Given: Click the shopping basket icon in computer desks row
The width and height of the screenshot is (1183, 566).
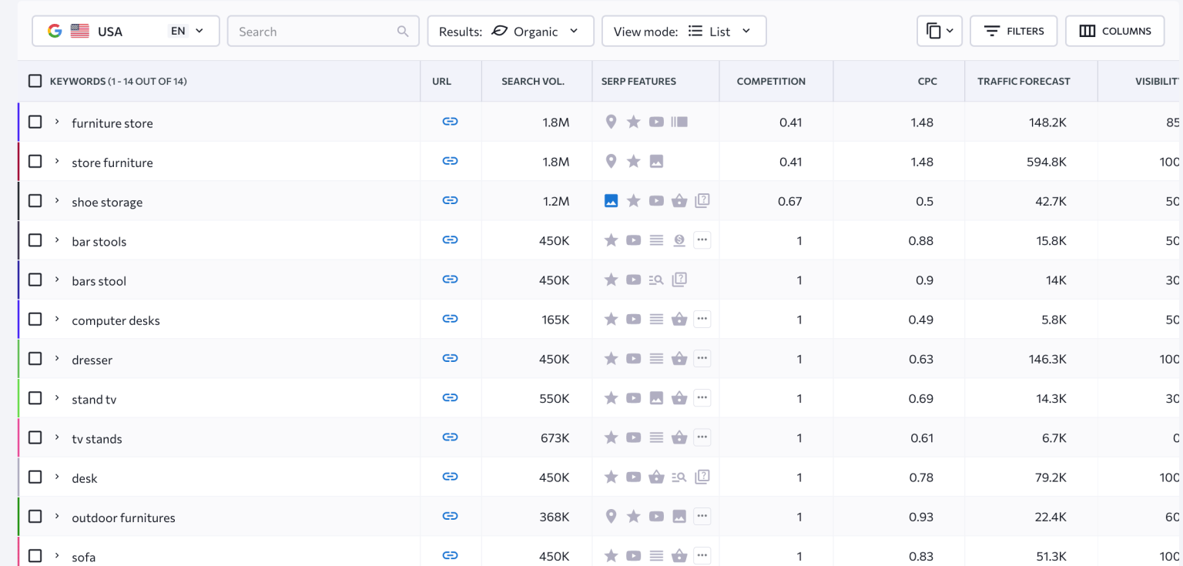Looking at the screenshot, I should pyautogui.click(x=679, y=319).
